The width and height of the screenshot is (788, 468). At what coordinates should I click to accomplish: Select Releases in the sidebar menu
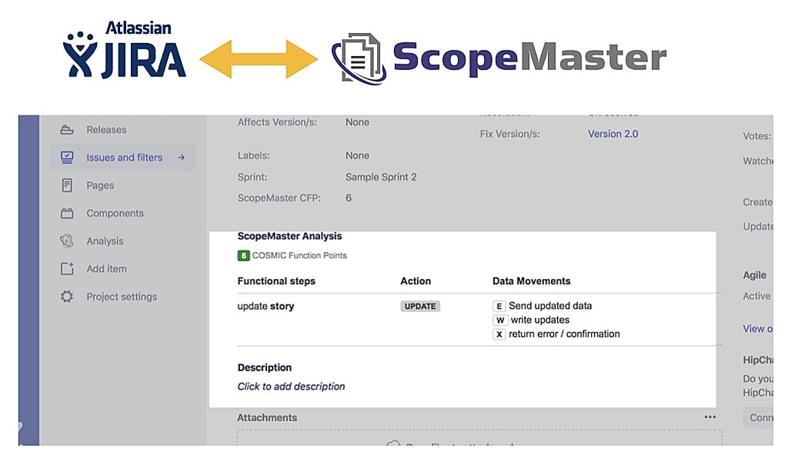pos(106,130)
